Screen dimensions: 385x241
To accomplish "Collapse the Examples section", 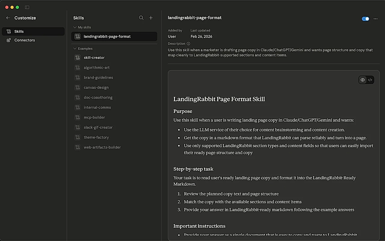I will [x=75, y=48].
